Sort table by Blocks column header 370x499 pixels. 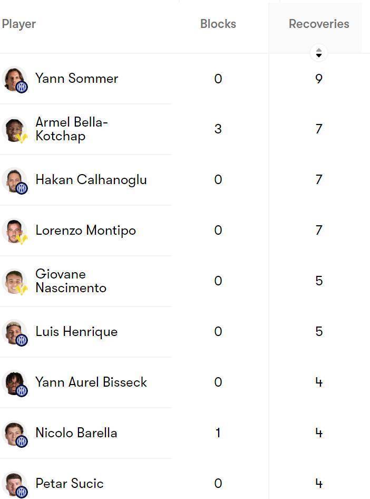pos(218,24)
